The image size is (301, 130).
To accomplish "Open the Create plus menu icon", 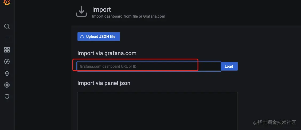I will coord(7,38).
